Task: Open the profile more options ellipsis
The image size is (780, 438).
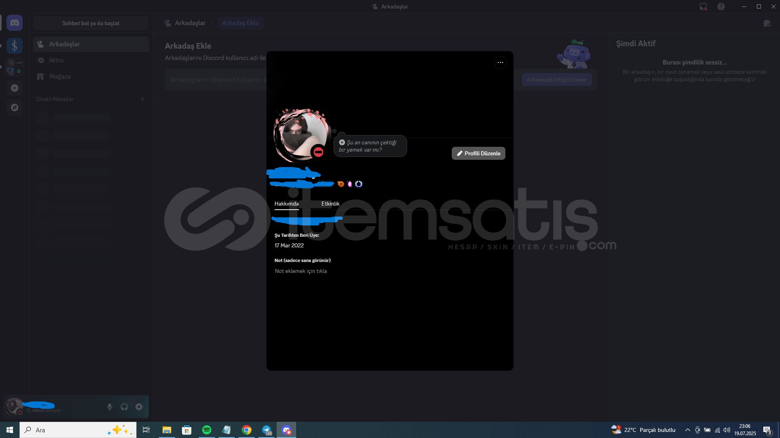Action: click(x=500, y=62)
